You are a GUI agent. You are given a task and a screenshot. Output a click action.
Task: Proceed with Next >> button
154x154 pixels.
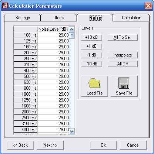(50, 145)
